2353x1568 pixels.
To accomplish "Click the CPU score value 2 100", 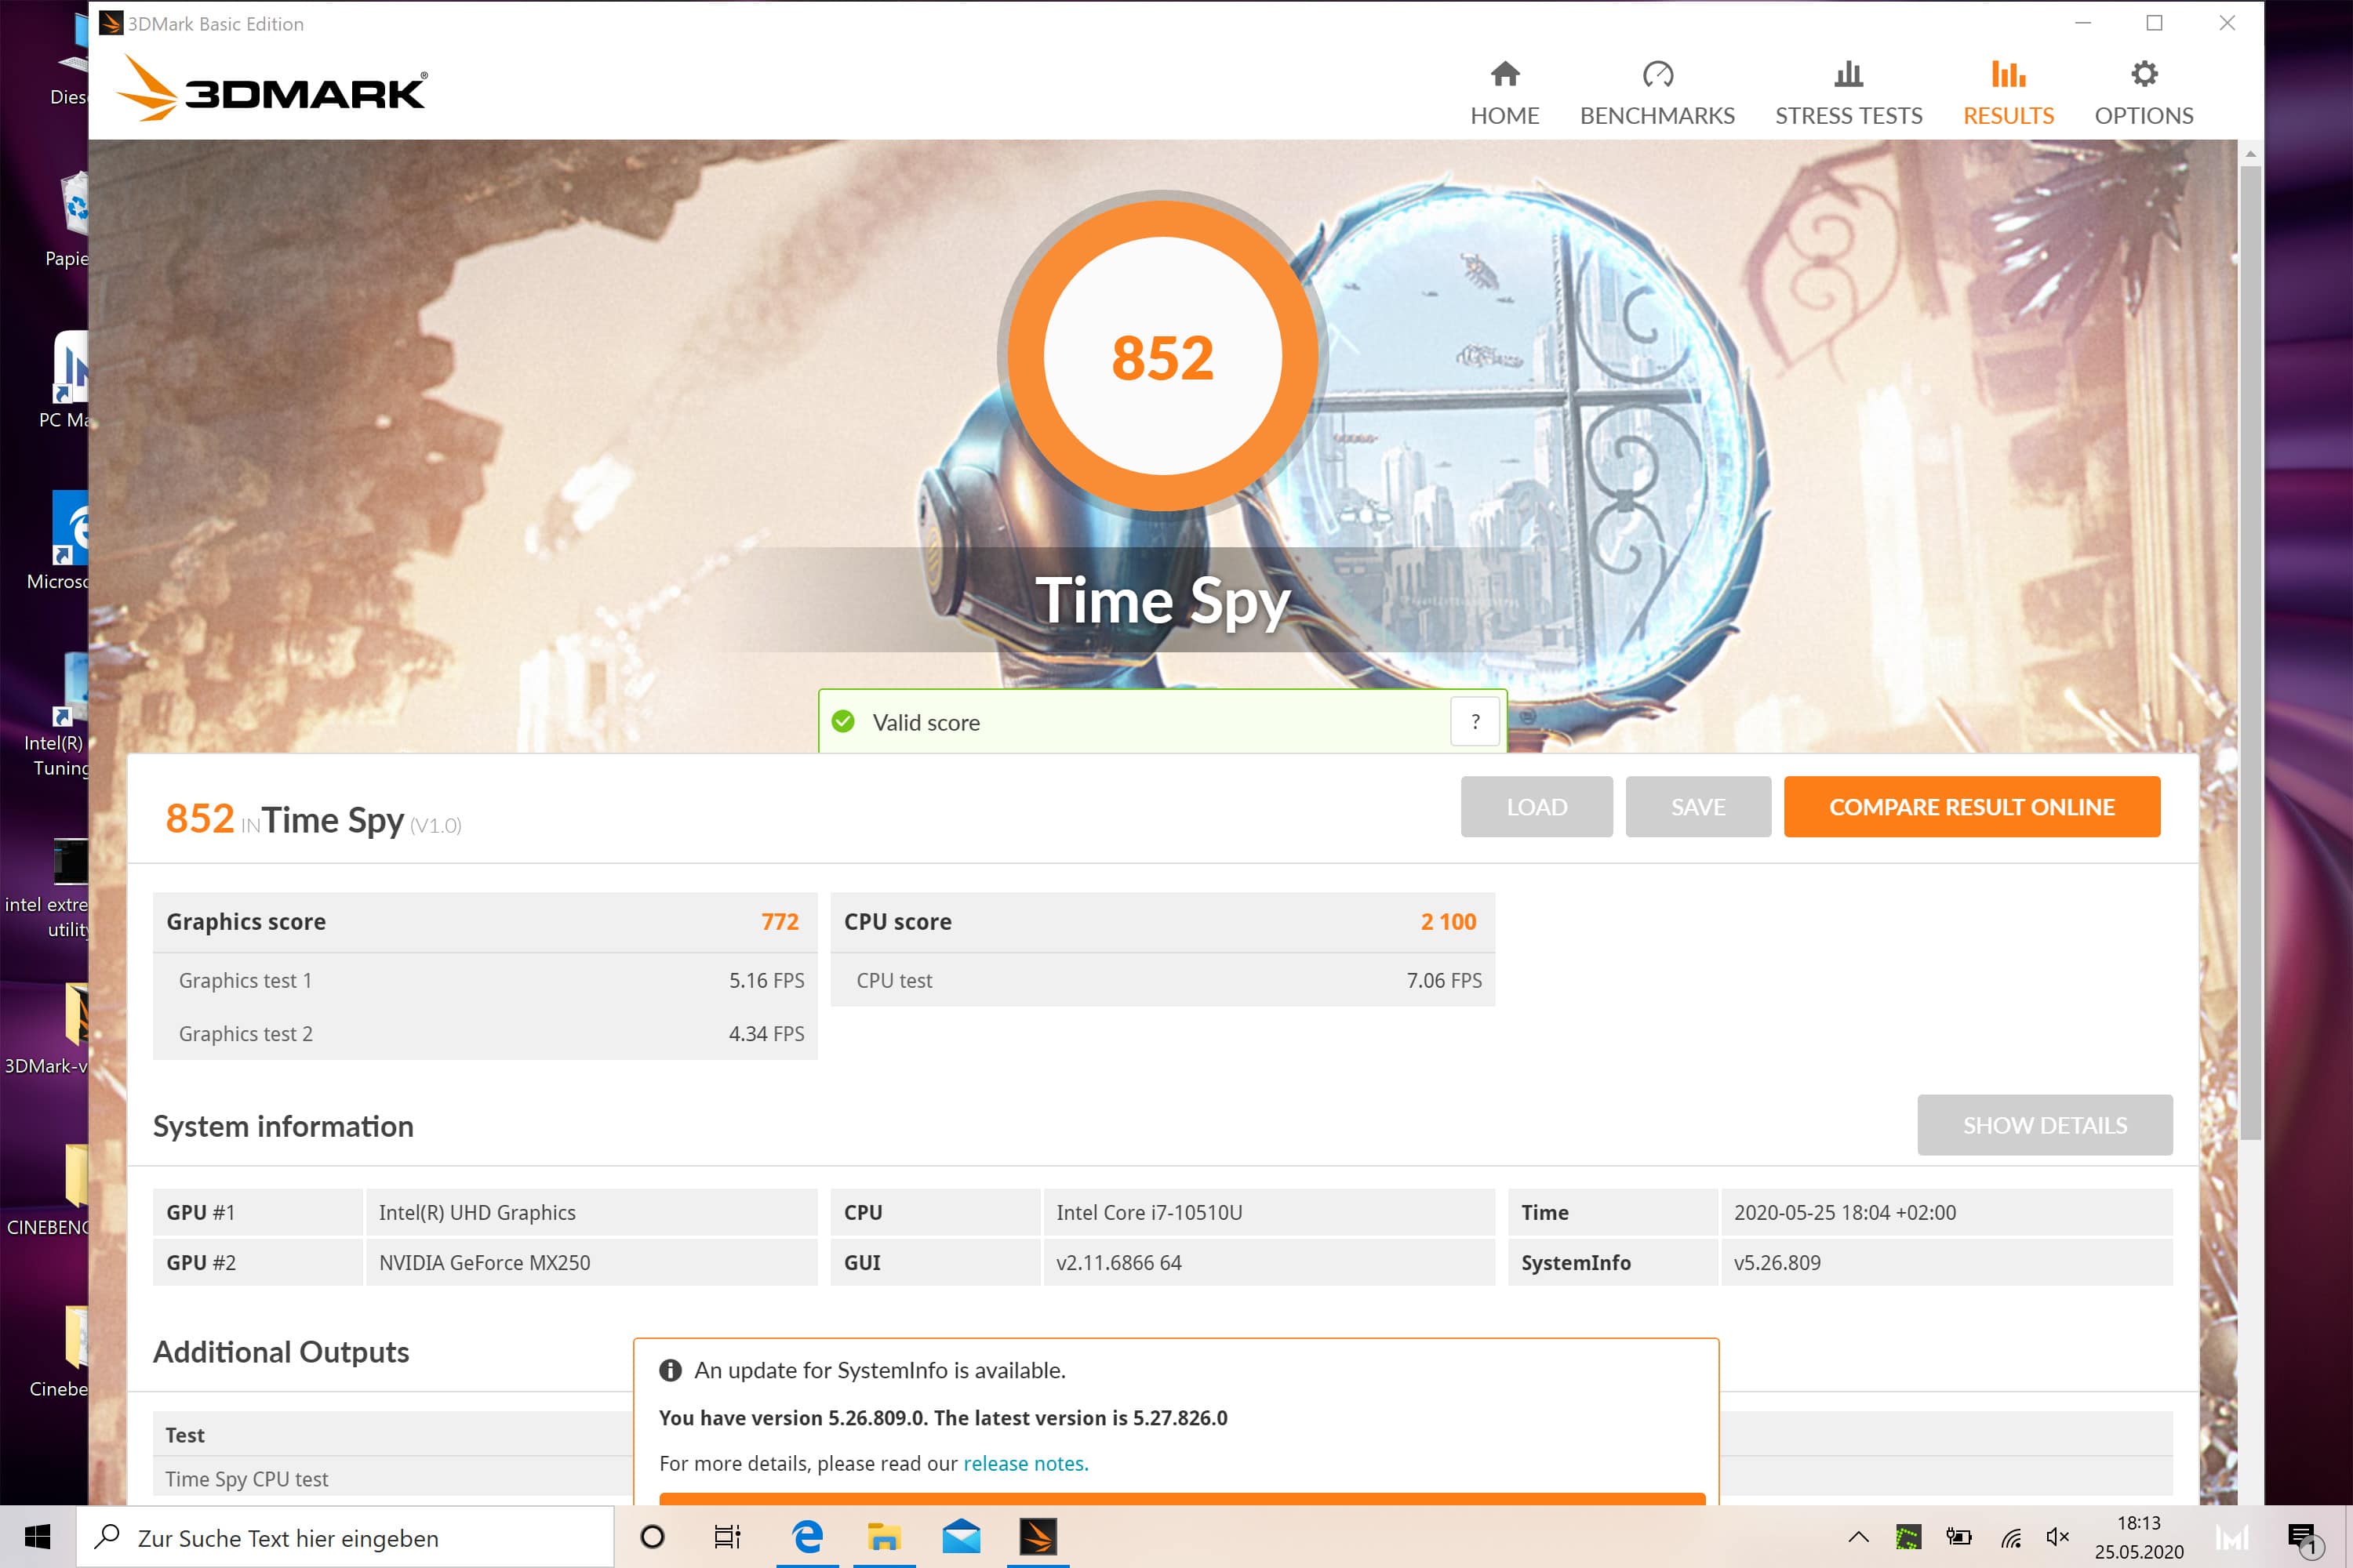I will [1448, 921].
